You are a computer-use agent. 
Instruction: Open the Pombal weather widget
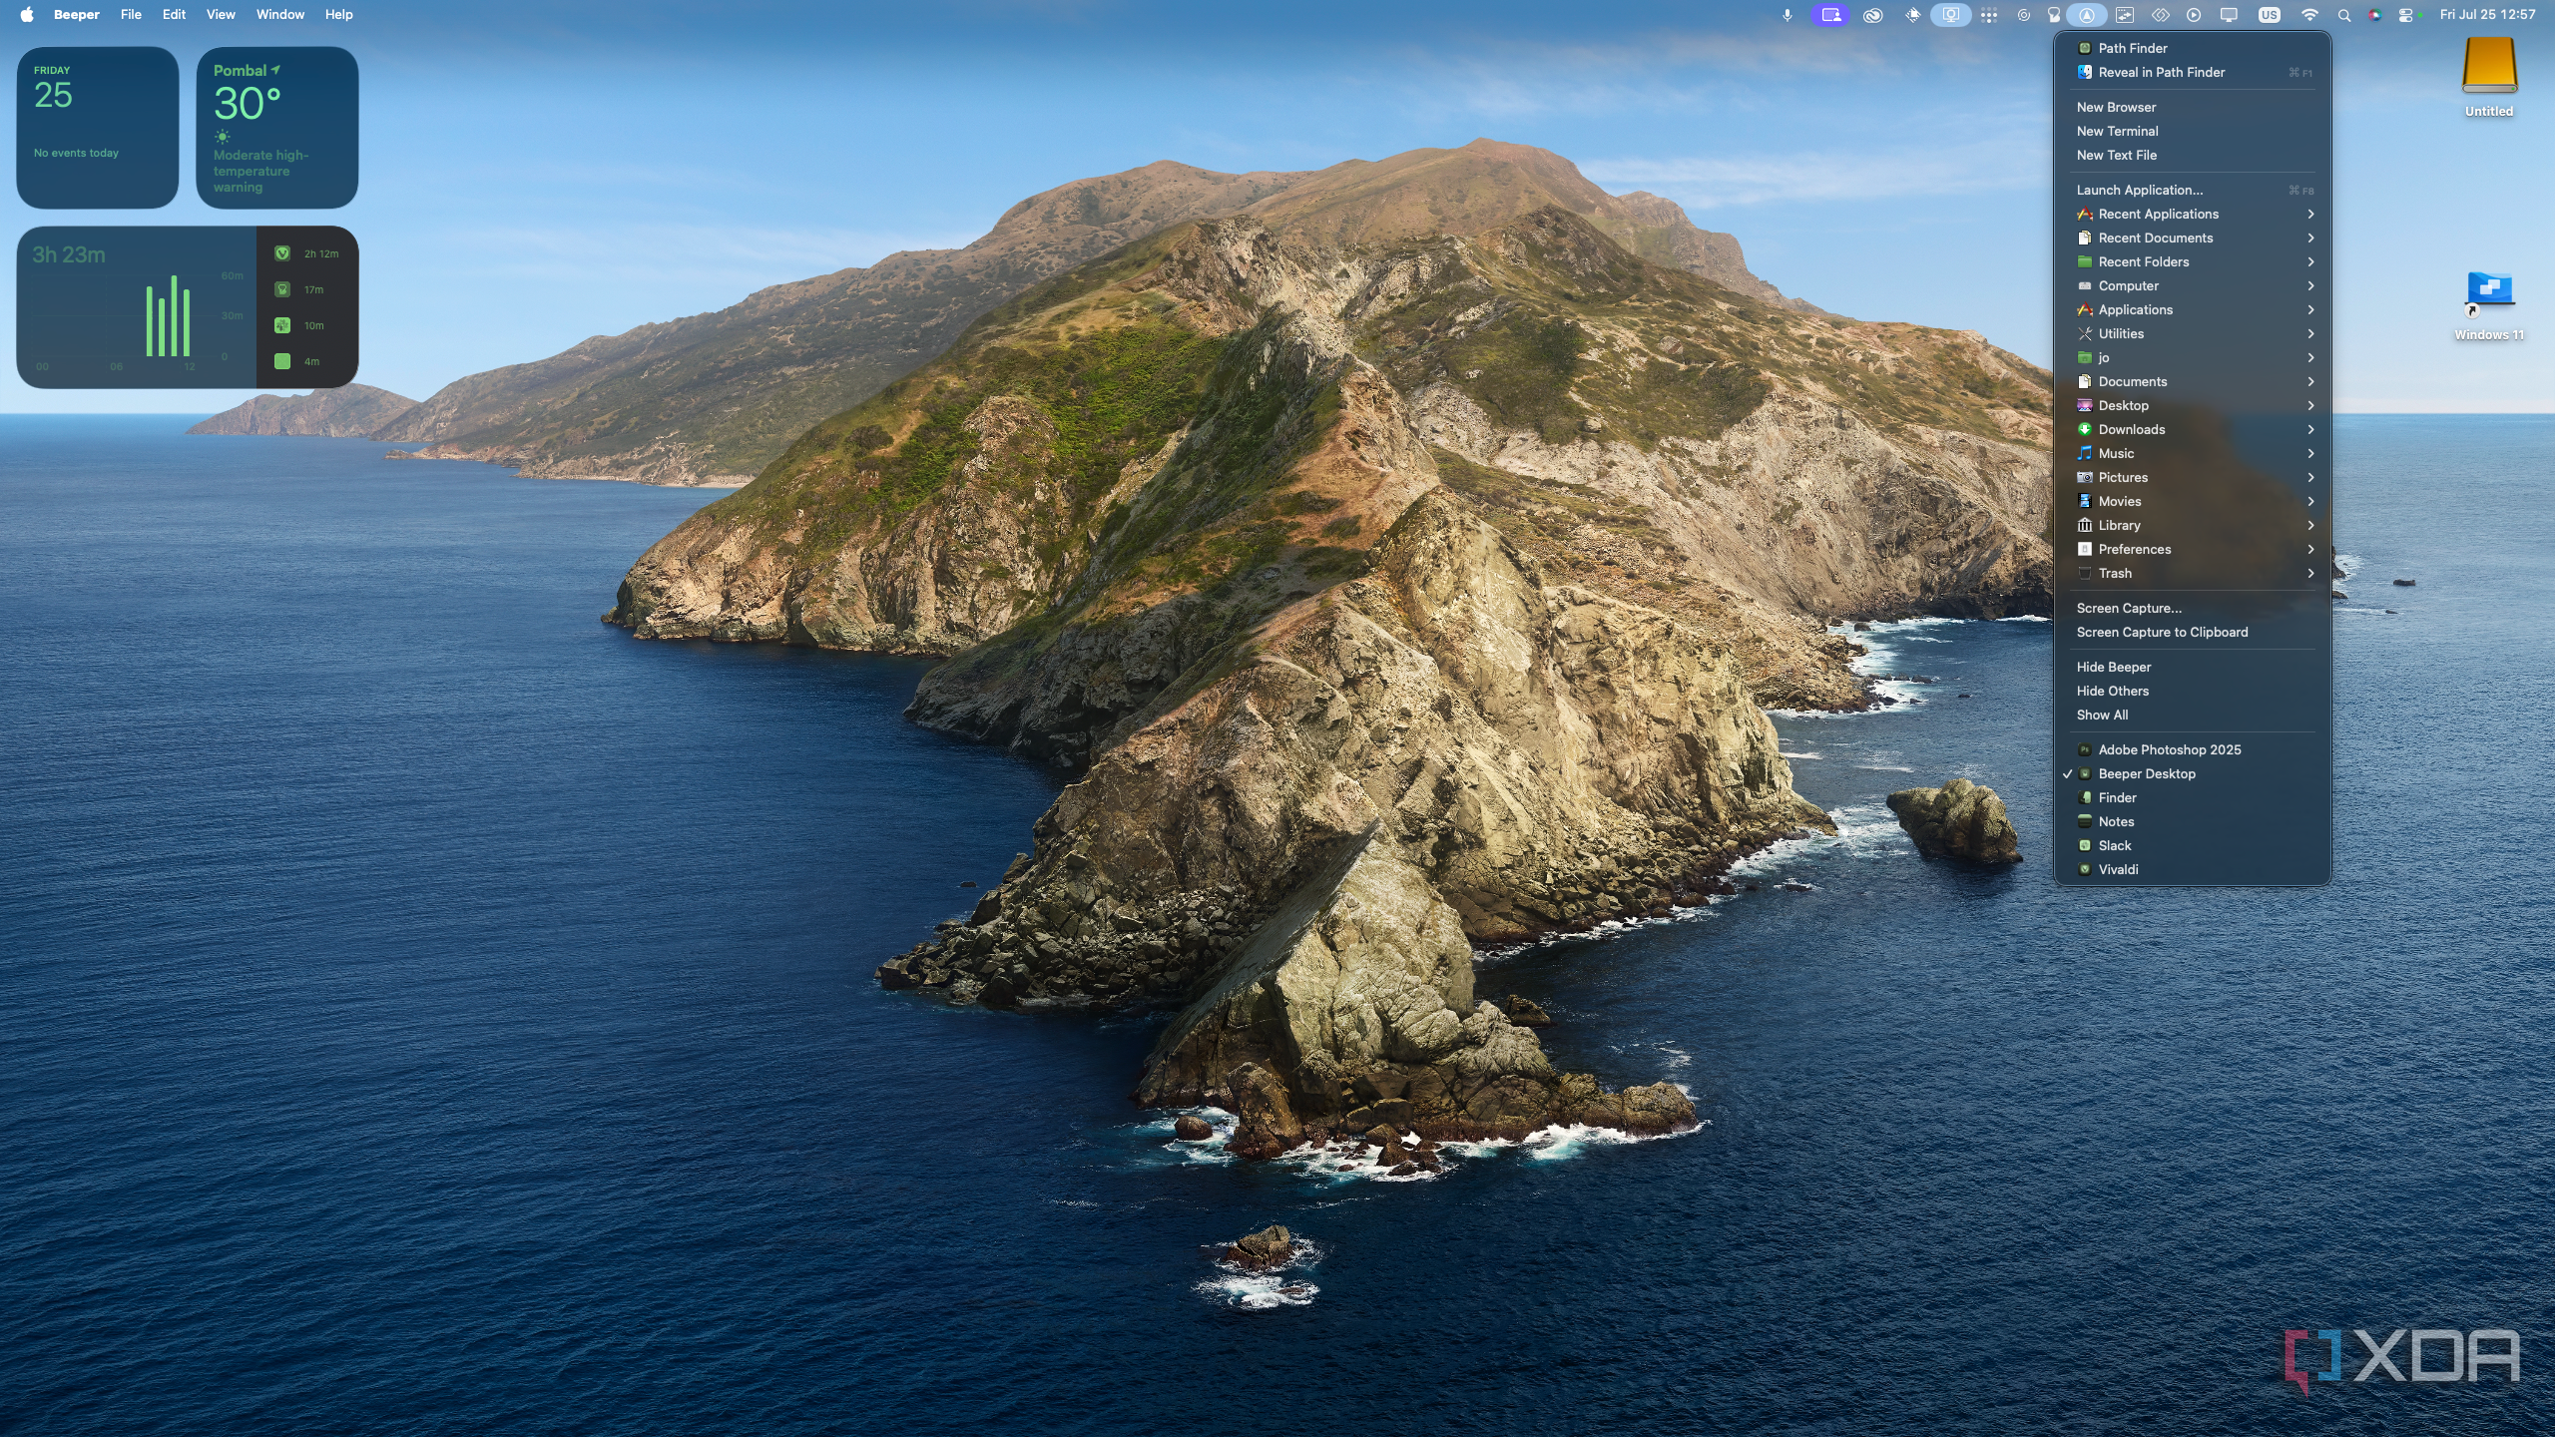tap(277, 128)
